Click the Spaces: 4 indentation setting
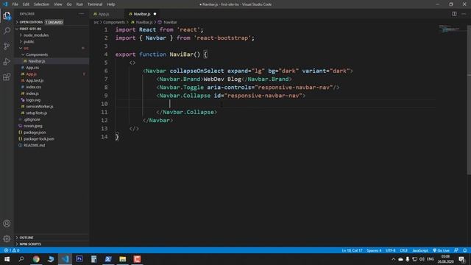Image resolution: width=471 pixels, height=265 pixels. 374,250
